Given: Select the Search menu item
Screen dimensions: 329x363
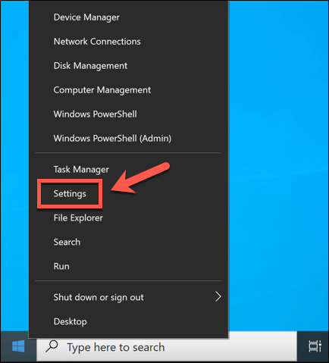Looking at the screenshot, I should (67, 242).
